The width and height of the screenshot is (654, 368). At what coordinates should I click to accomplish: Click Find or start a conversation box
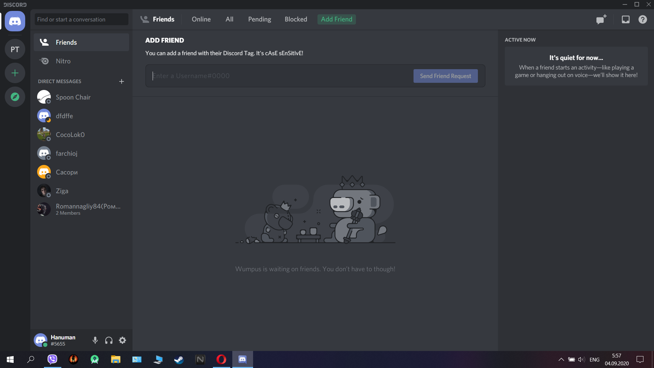[x=81, y=19]
